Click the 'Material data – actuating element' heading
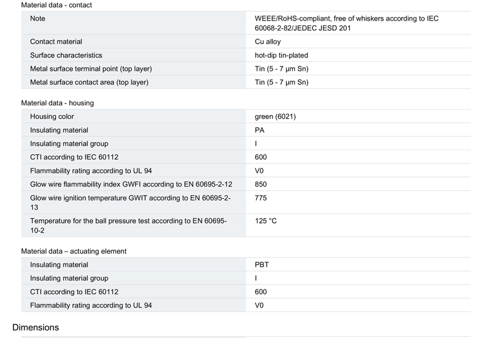Viewport: 504px width, 338px height. point(73,251)
